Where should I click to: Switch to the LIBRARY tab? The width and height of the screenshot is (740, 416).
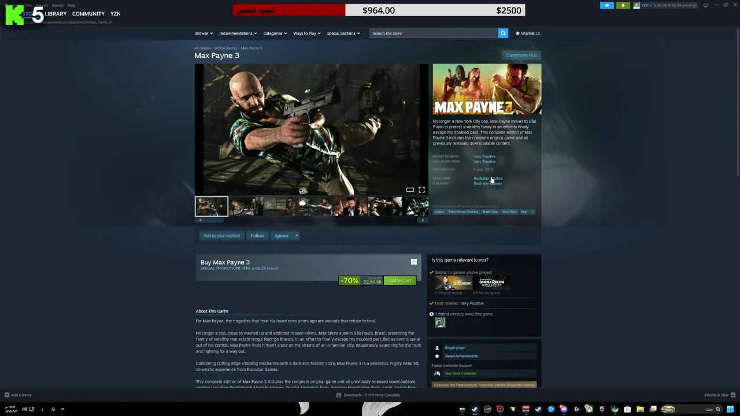(x=55, y=13)
